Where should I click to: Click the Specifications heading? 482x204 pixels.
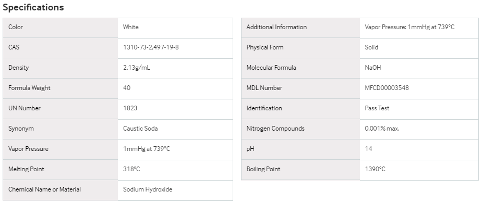click(33, 7)
